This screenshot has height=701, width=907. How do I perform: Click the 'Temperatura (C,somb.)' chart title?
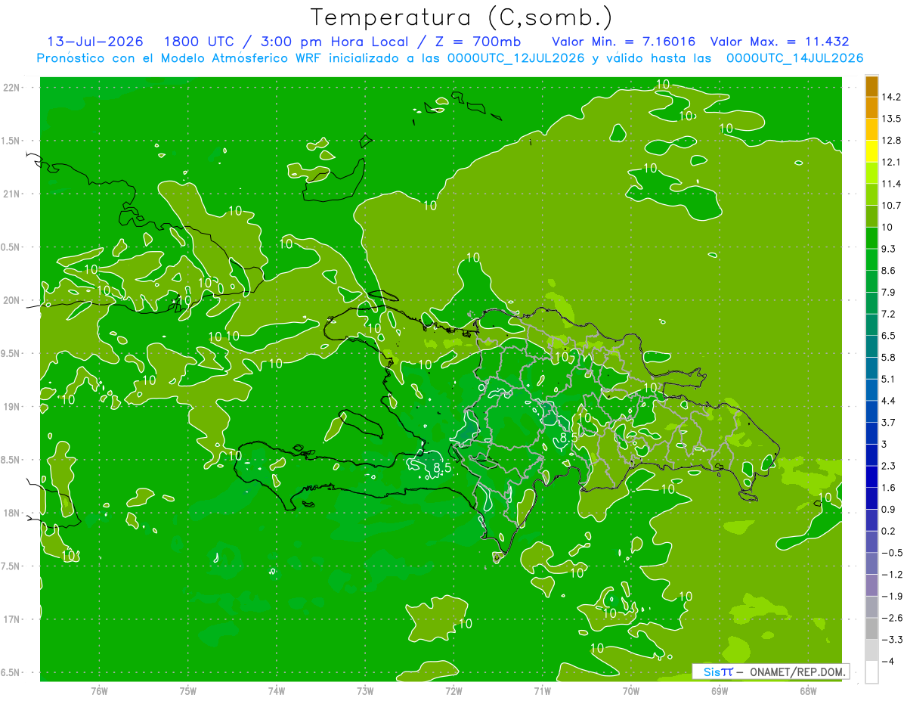(461, 17)
